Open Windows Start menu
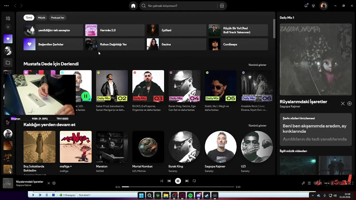The height and width of the screenshot is (200, 356). coord(141,196)
